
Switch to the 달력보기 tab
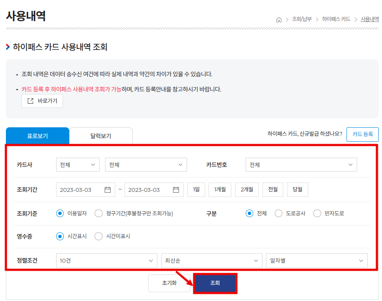click(x=100, y=135)
